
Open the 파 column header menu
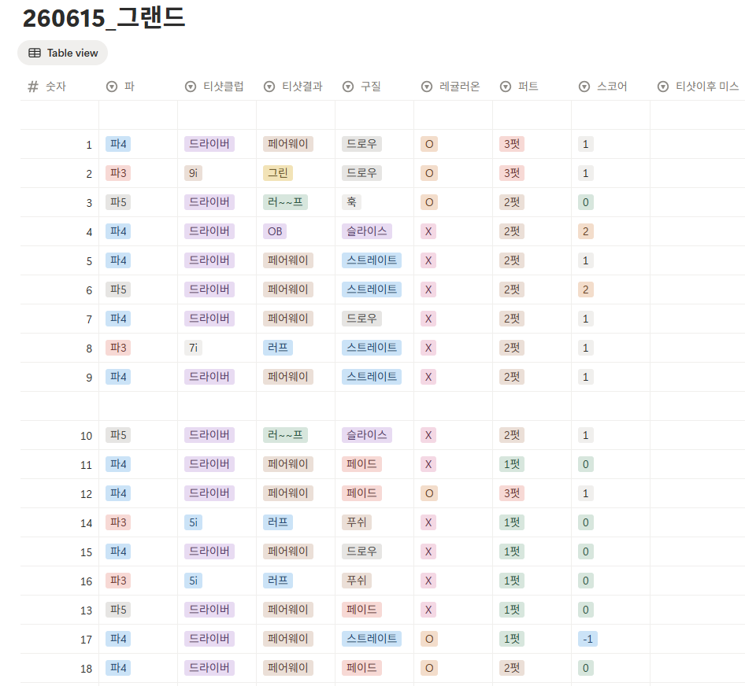[x=139, y=87]
